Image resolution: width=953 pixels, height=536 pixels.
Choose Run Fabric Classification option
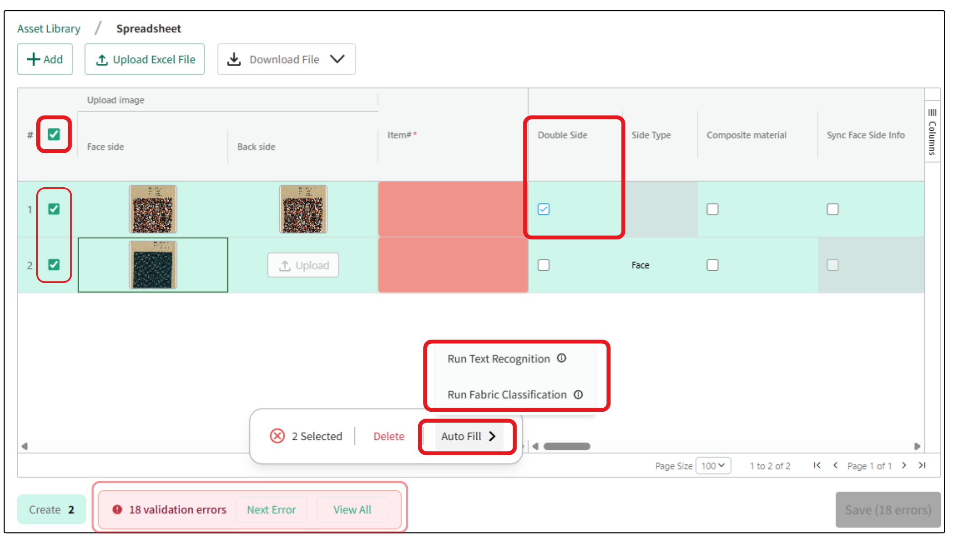click(507, 395)
